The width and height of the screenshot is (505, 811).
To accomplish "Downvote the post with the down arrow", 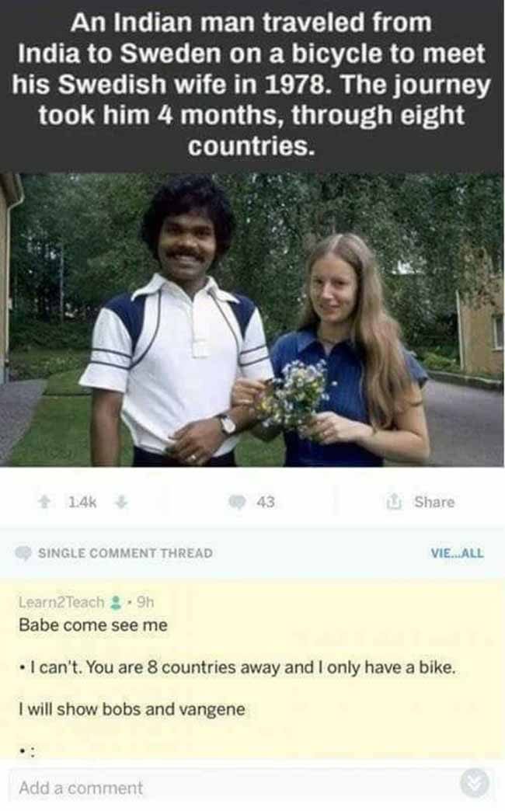I will 121,502.
